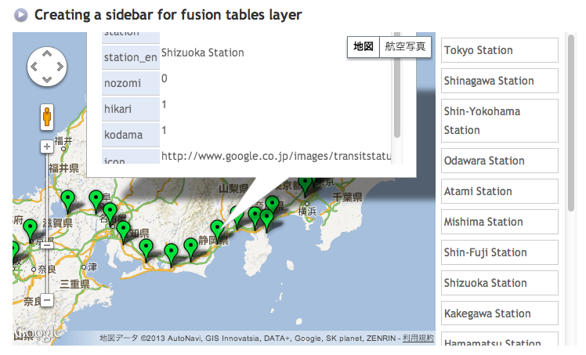The width and height of the screenshot is (586, 355).
Task: Select Shin-Yokohama Station in the sidebar
Action: pos(500,121)
